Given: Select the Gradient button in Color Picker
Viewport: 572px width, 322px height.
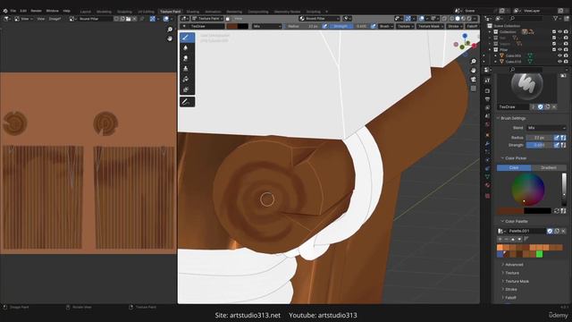Looking at the screenshot, I should 549,168.
